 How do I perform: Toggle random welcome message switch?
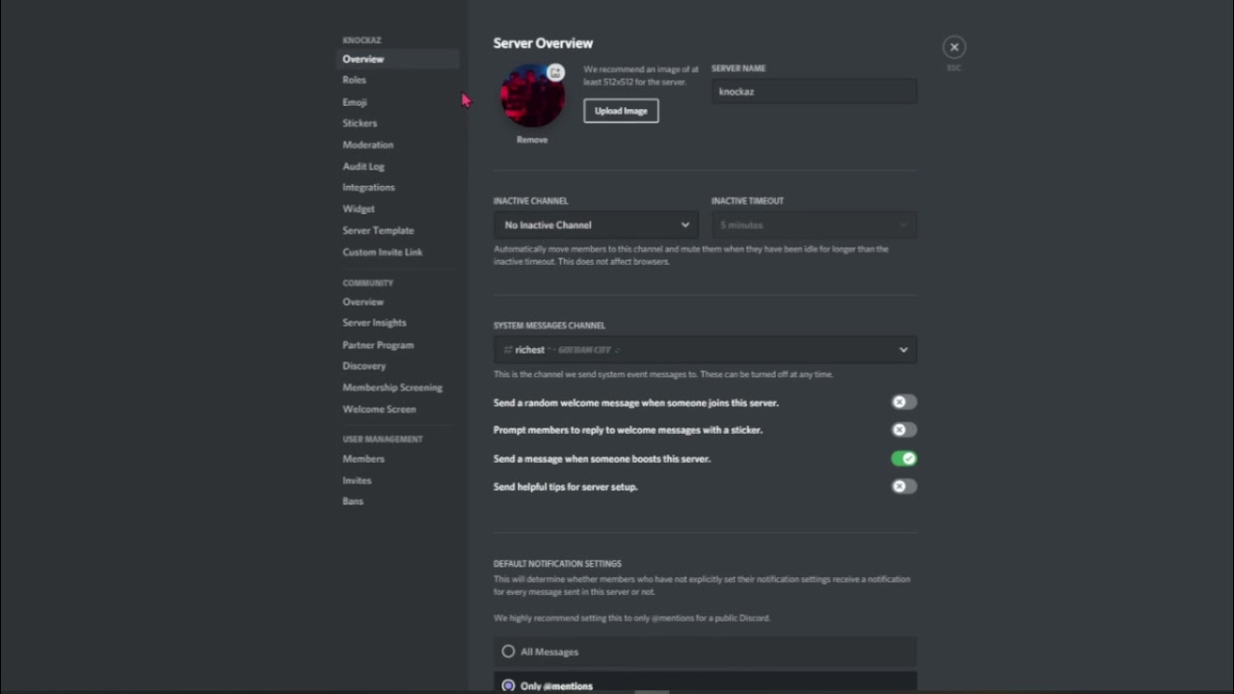click(x=903, y=402)
